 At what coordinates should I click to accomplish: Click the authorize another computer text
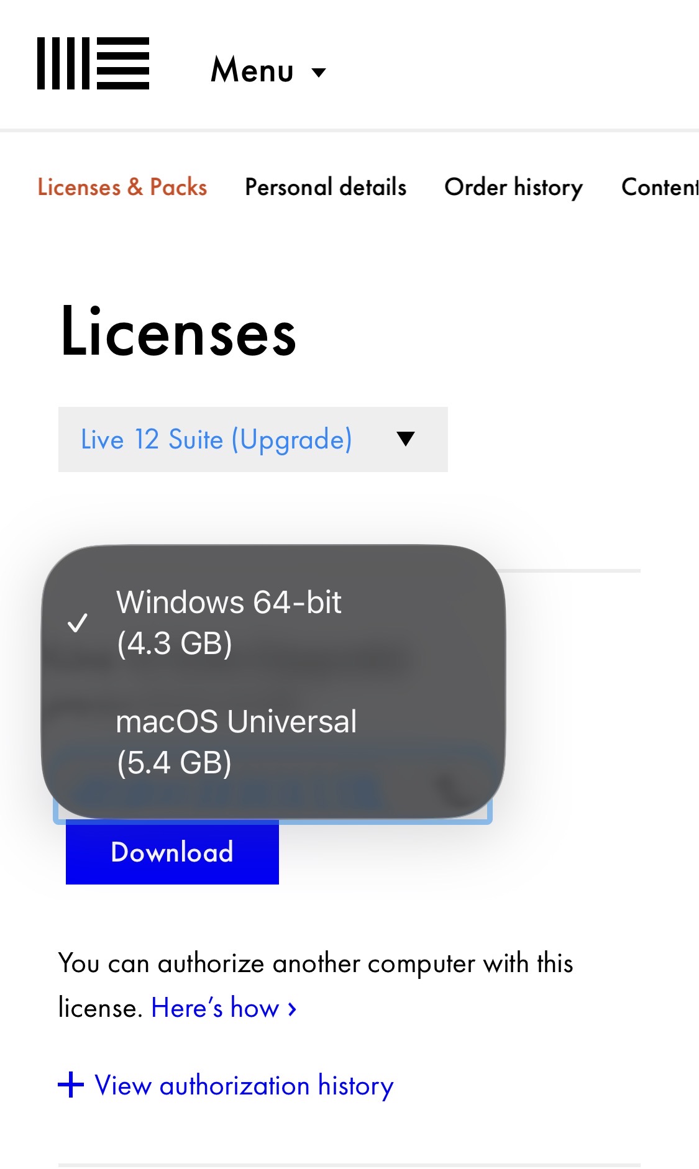click(316, 964)
